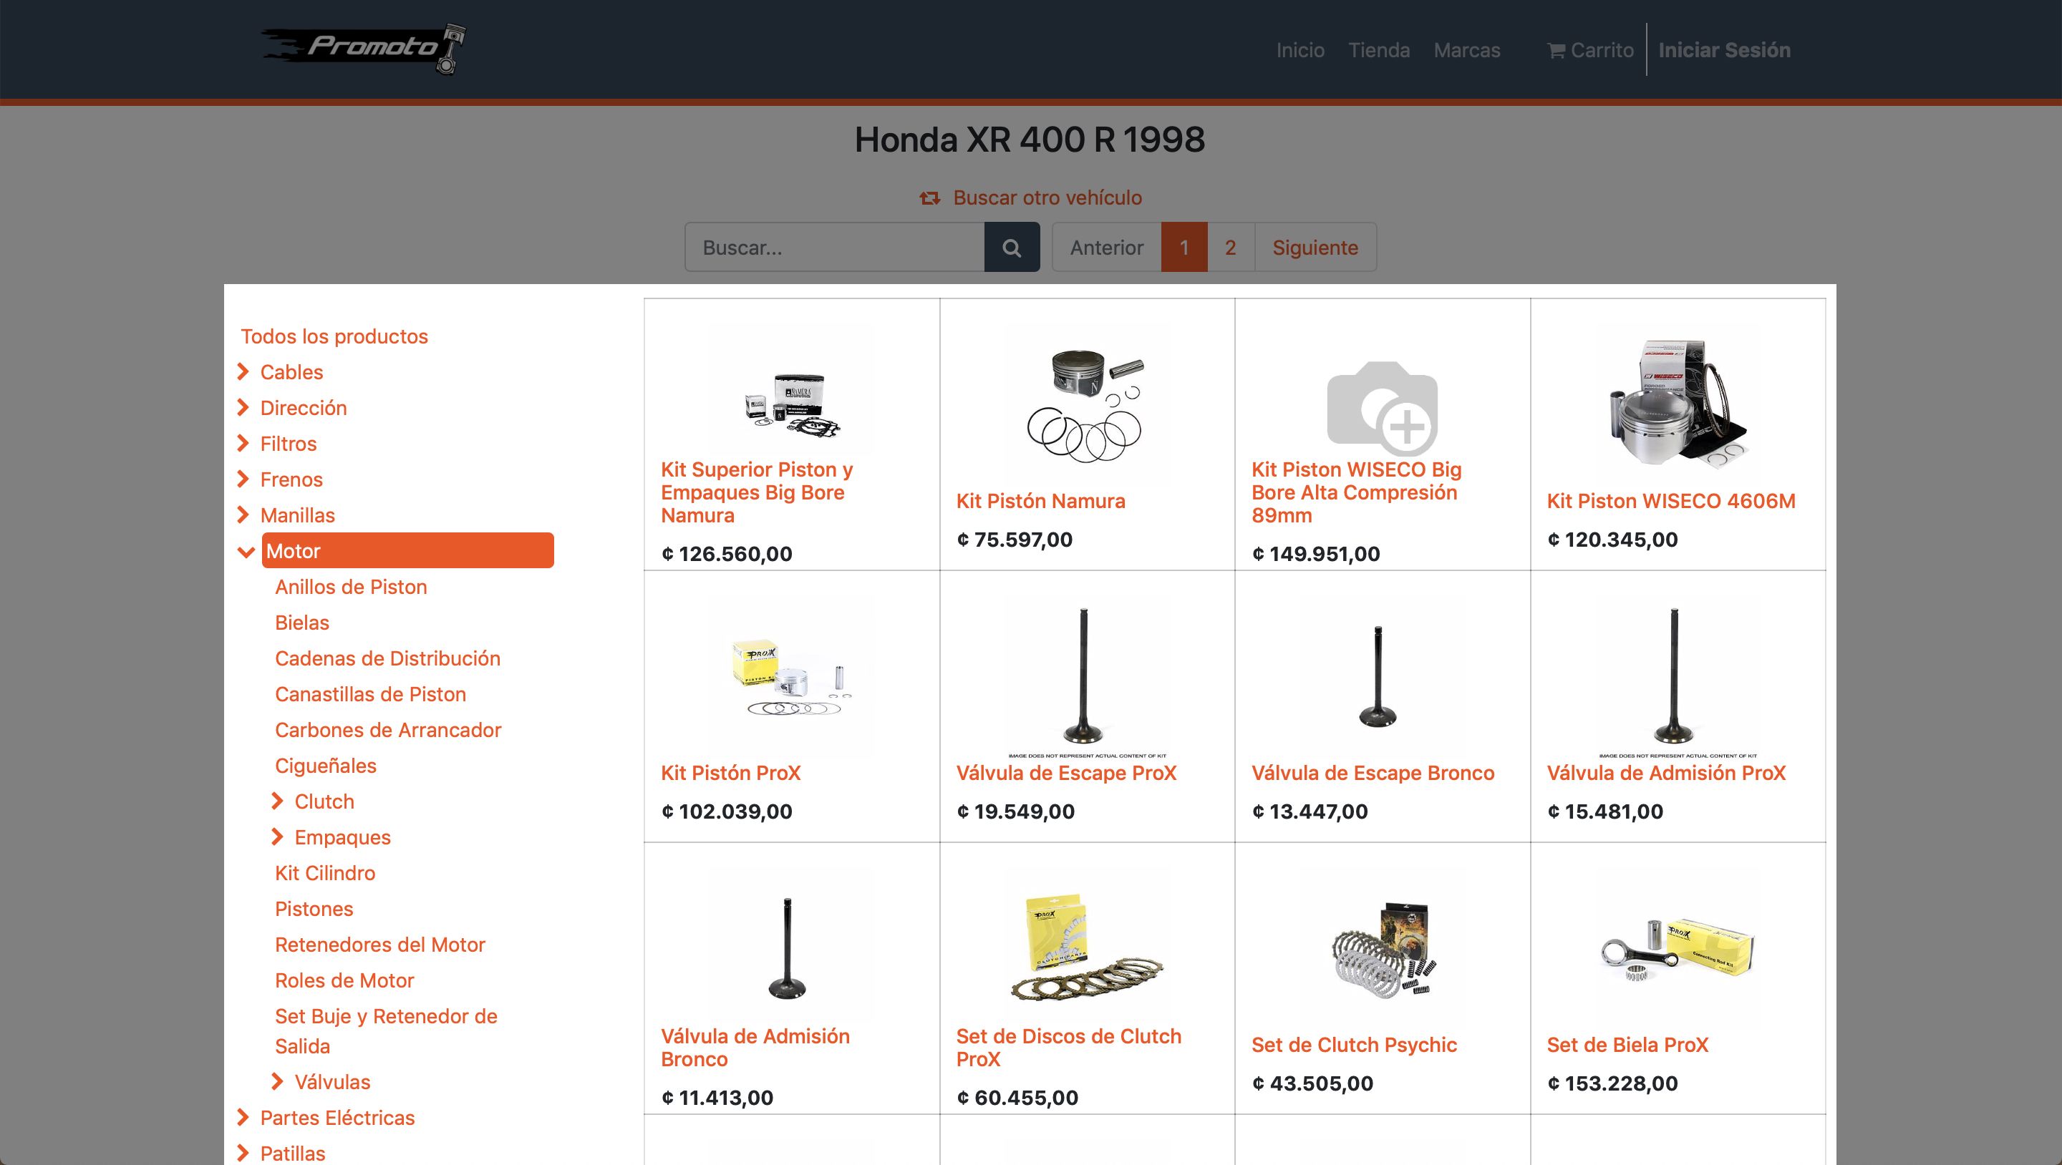Open Anillos de Piston subcategory
2062x1165 pixels.
pyautogui.click(x=351, y=587)
